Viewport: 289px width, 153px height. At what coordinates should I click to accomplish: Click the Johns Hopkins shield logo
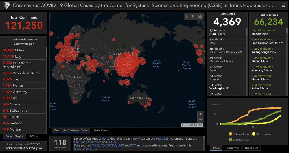7,6
